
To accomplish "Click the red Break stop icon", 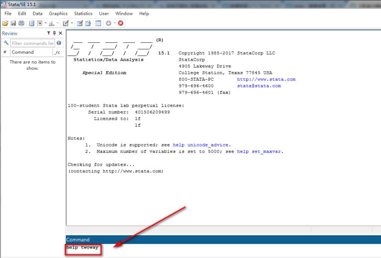I will 121,23.
